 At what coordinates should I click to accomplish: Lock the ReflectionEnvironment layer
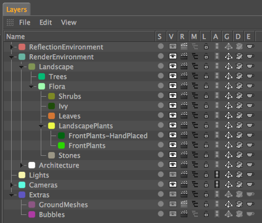click(x=206, y=46)
